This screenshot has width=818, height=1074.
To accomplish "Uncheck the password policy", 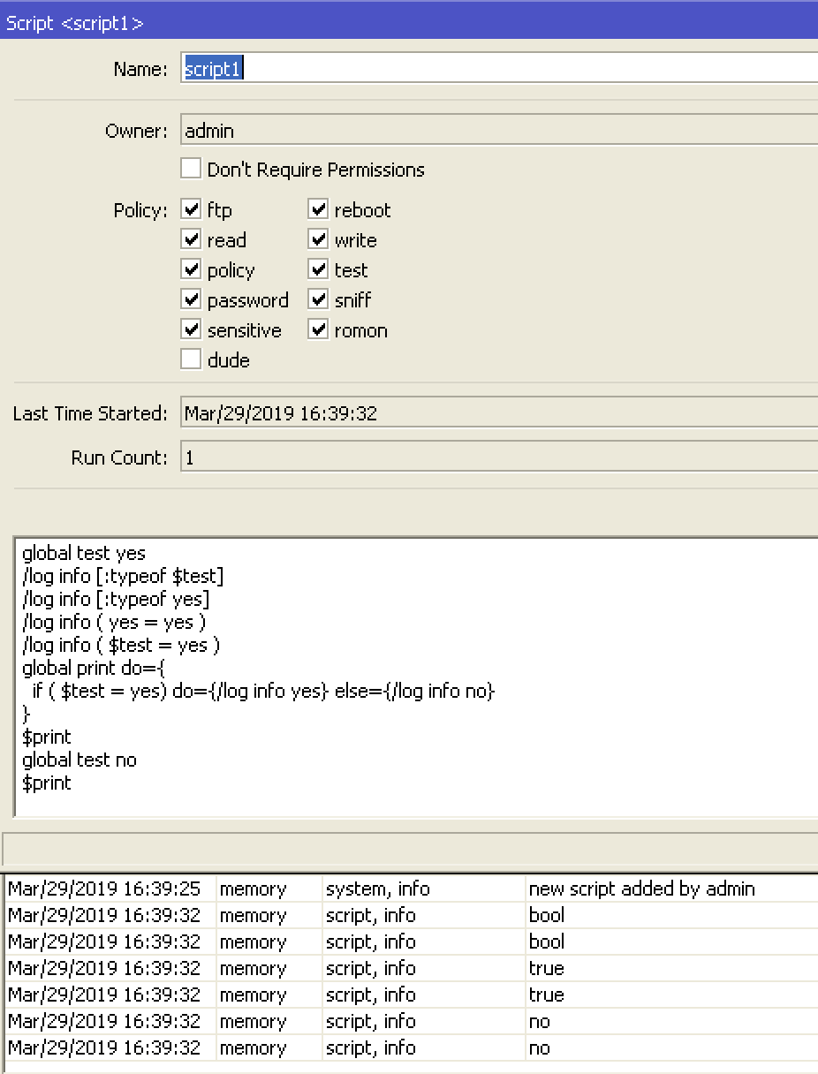I will click(x=192, y=299).
